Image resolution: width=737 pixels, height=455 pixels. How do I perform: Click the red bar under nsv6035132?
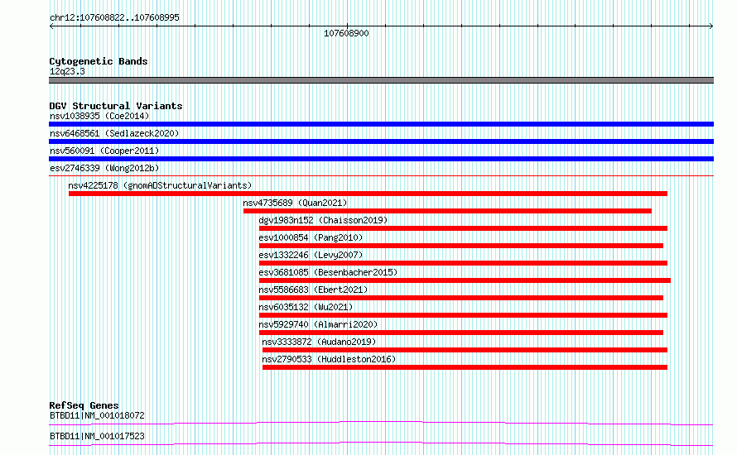463,315
